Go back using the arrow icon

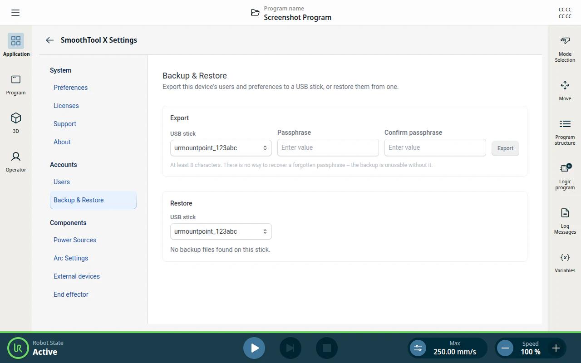(x=50, y=40)
